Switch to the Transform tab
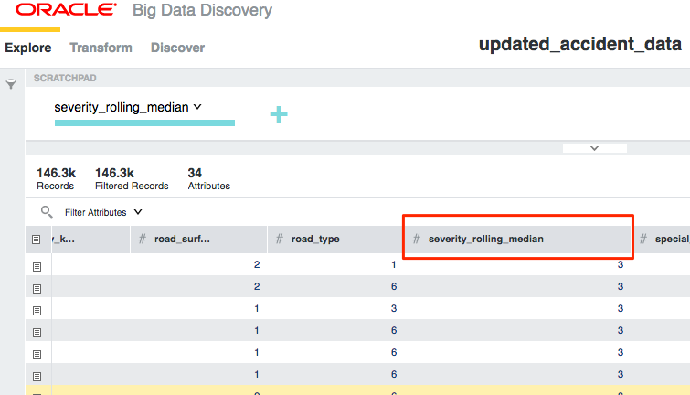690x395 pixels. click(x=101, y=48)
